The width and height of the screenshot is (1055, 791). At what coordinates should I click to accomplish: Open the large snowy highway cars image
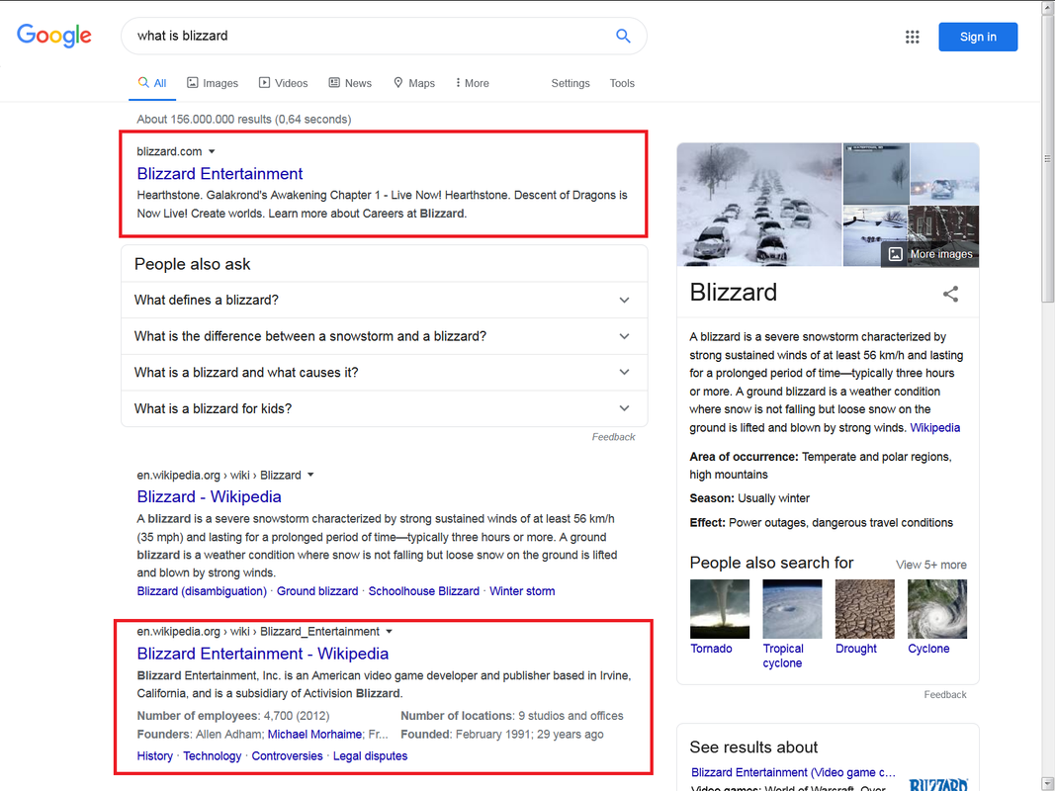(x=759, y=205)
